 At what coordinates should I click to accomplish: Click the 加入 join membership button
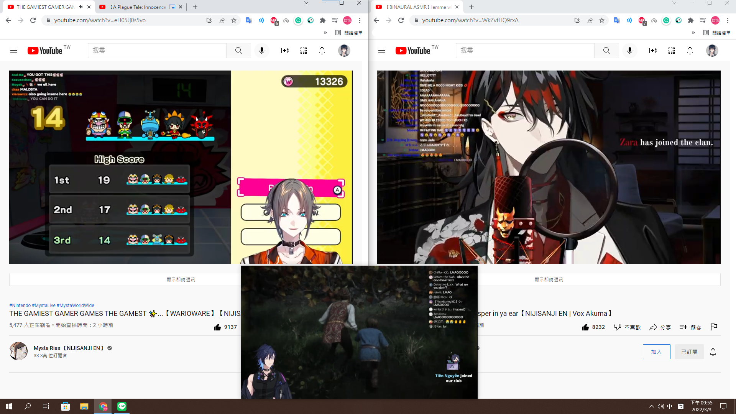[x=656, y=352]
